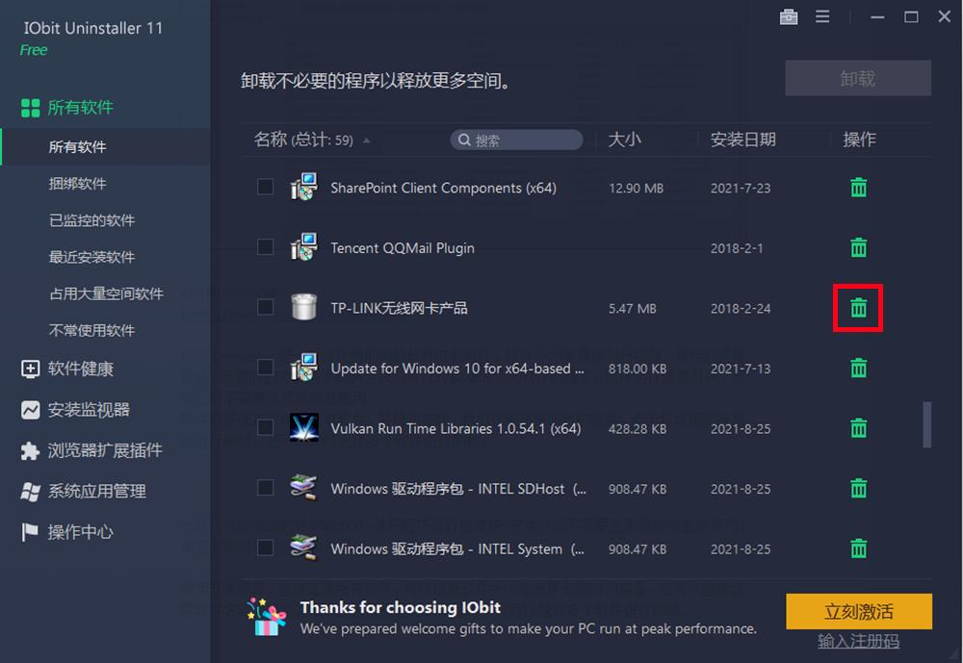Click the SharePoint Client Components program icon
963x663 pixels.
click(304, 187)
